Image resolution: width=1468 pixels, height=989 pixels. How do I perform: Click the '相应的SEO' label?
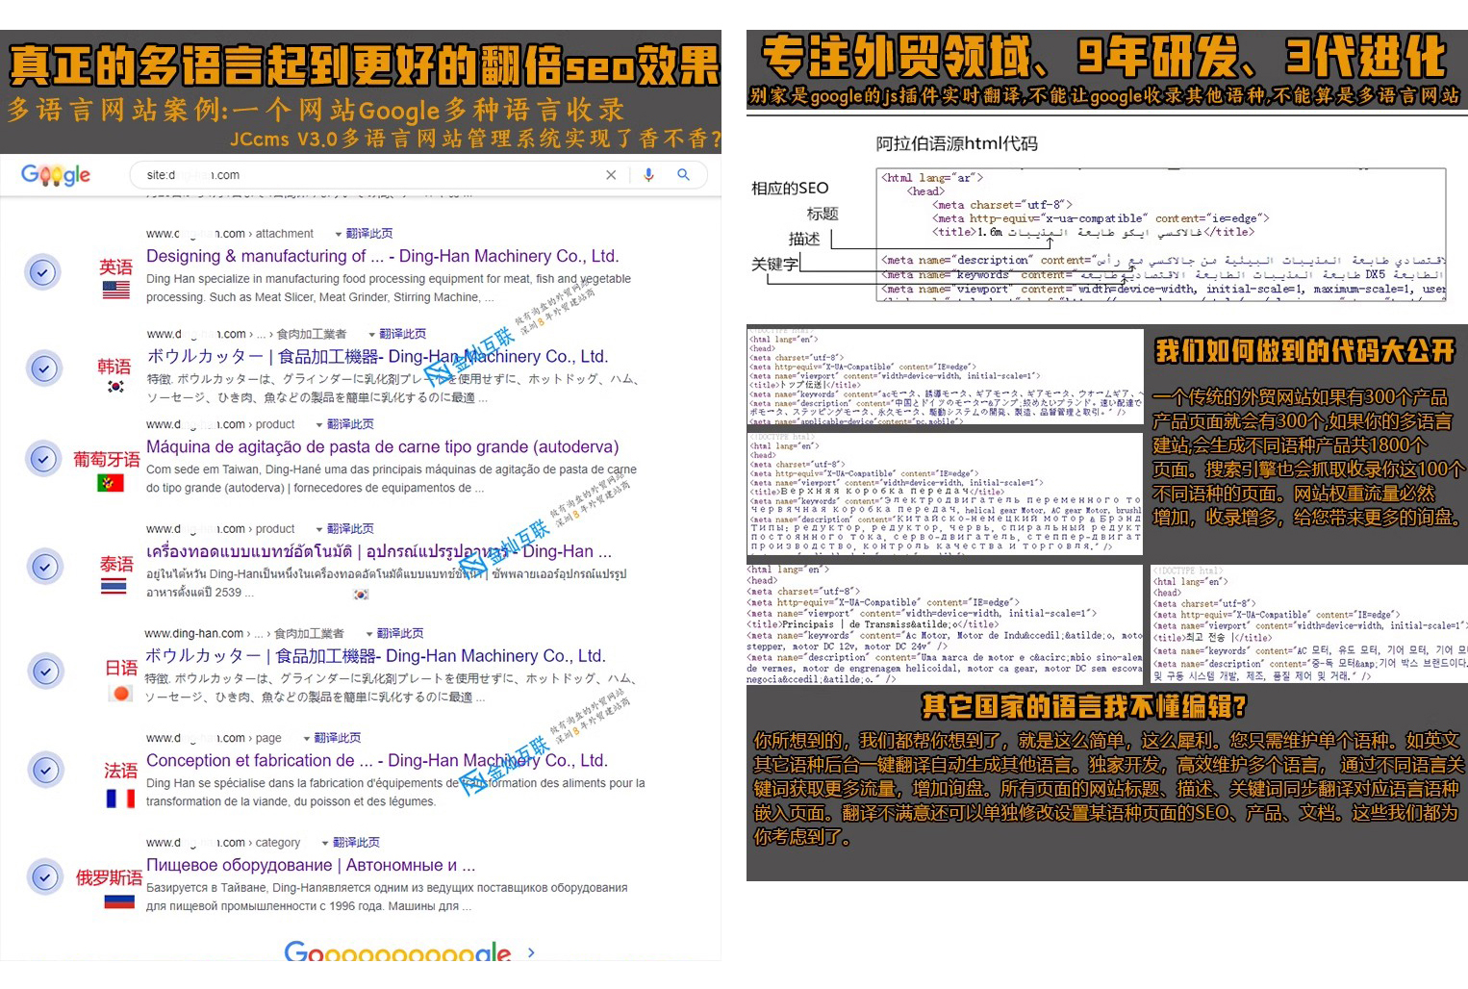790,189
